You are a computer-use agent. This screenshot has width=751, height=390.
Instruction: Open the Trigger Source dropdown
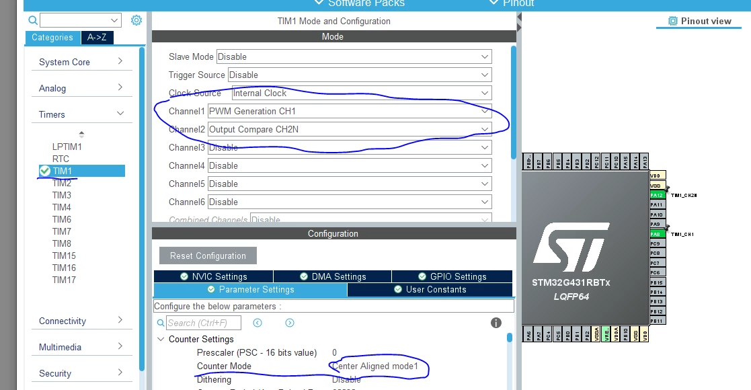pos(360,75)
